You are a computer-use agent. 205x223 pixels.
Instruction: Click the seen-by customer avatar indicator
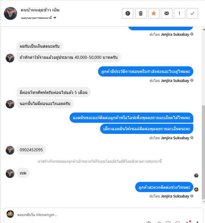[196, 175]
